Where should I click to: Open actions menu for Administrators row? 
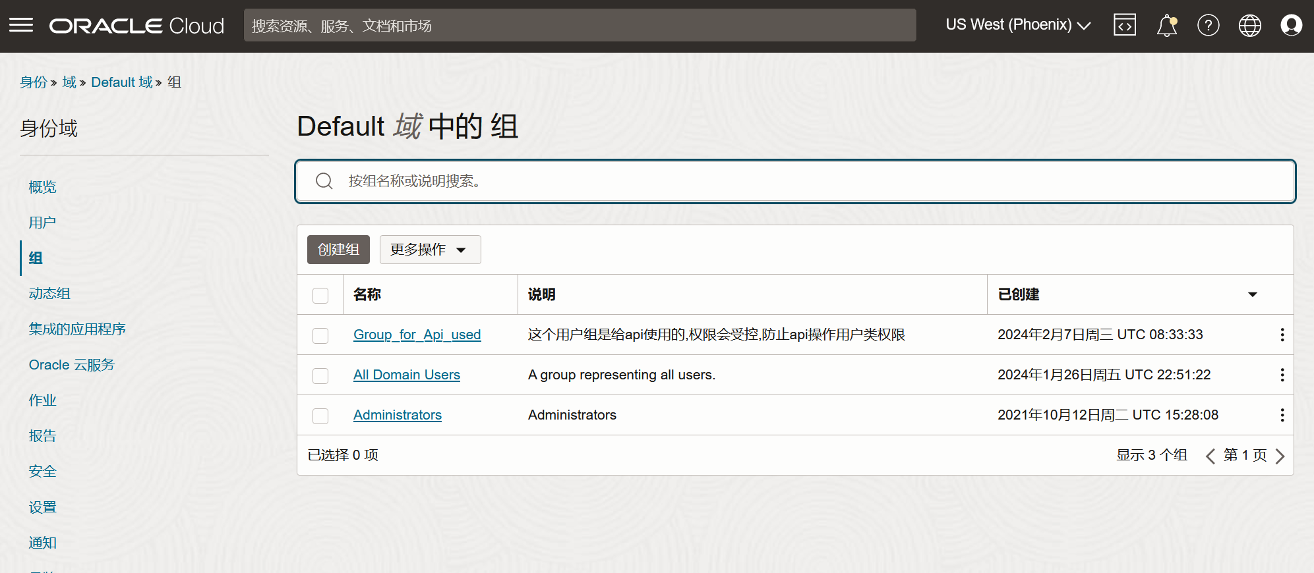click(x=1282, y=415)
